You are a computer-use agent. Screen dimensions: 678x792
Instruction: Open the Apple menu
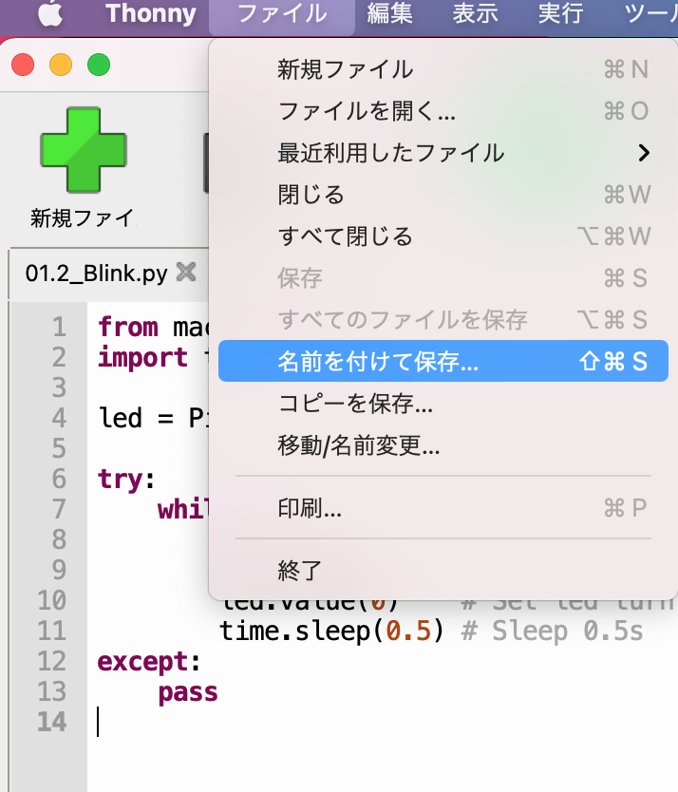point(50,13)
